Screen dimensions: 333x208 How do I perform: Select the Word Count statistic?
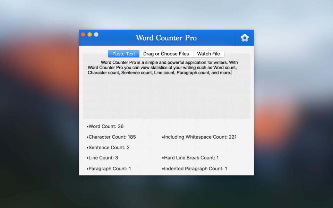click(x=106, y=126)
